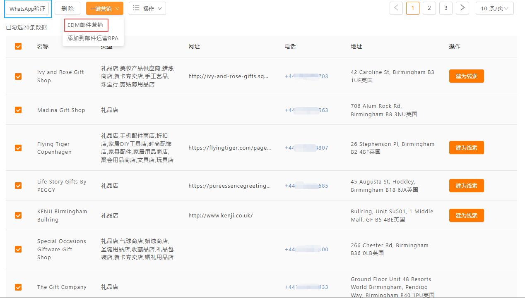Uncheck Madina Gift Shop row checkbox
This screenshot has height=298, width=525.
pyautogui.click(x=18, y=110)
